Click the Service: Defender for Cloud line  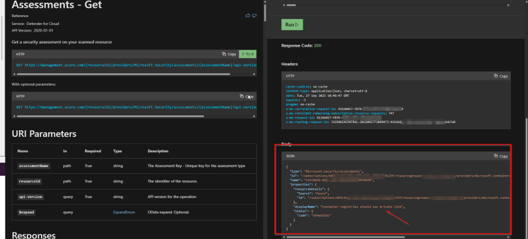[35, 24]
